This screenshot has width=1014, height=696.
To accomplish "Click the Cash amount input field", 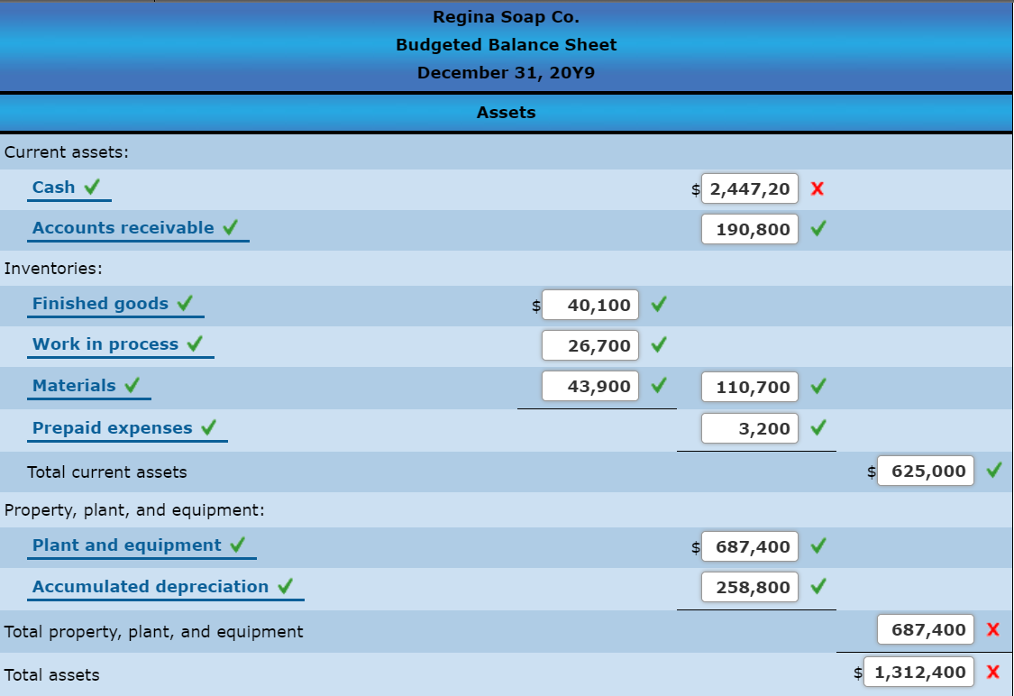I will (749, 188).
